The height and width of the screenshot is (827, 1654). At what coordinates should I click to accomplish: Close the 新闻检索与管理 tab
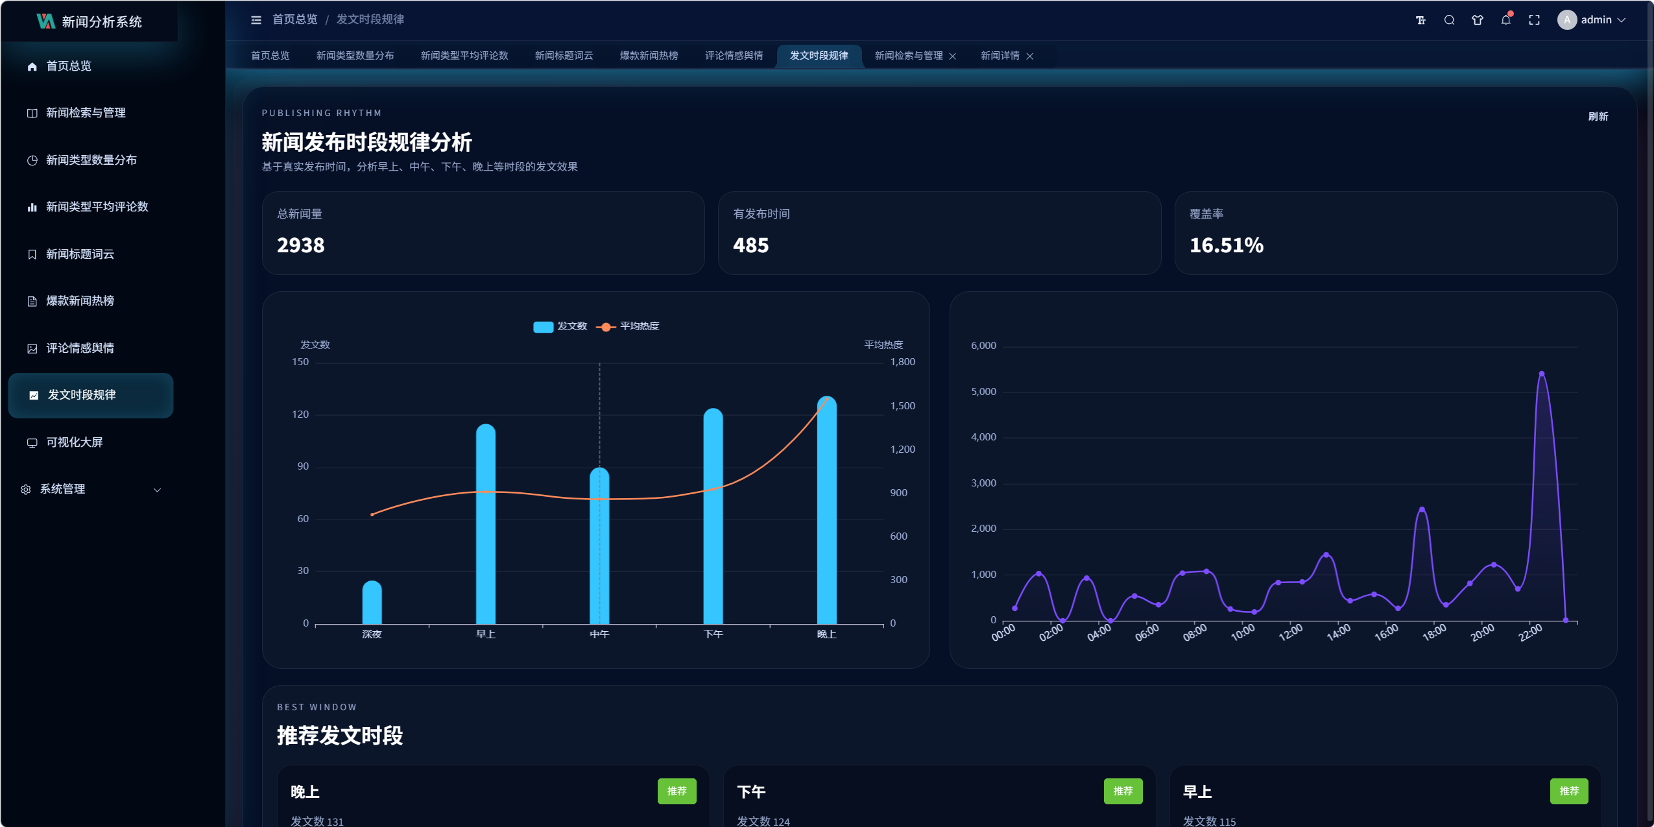tap(953, 56)
